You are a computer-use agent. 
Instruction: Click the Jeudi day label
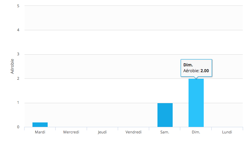coord(102,132)
